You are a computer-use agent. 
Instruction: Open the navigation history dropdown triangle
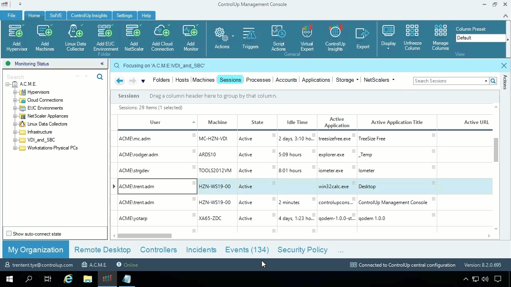(x=143, y=81)
